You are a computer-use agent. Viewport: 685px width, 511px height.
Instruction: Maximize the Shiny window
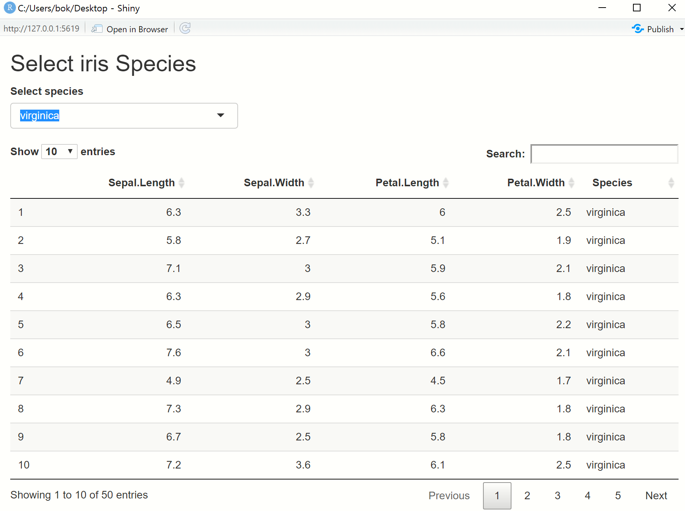(x=637, y=8)
